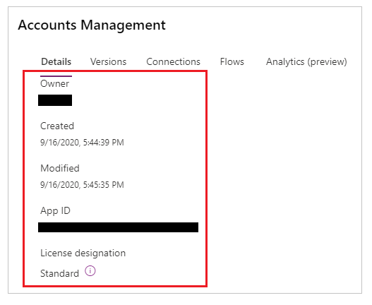This screenshot has height=305, width=372.
Task: Click the Created label
Action: pos(57,126)
